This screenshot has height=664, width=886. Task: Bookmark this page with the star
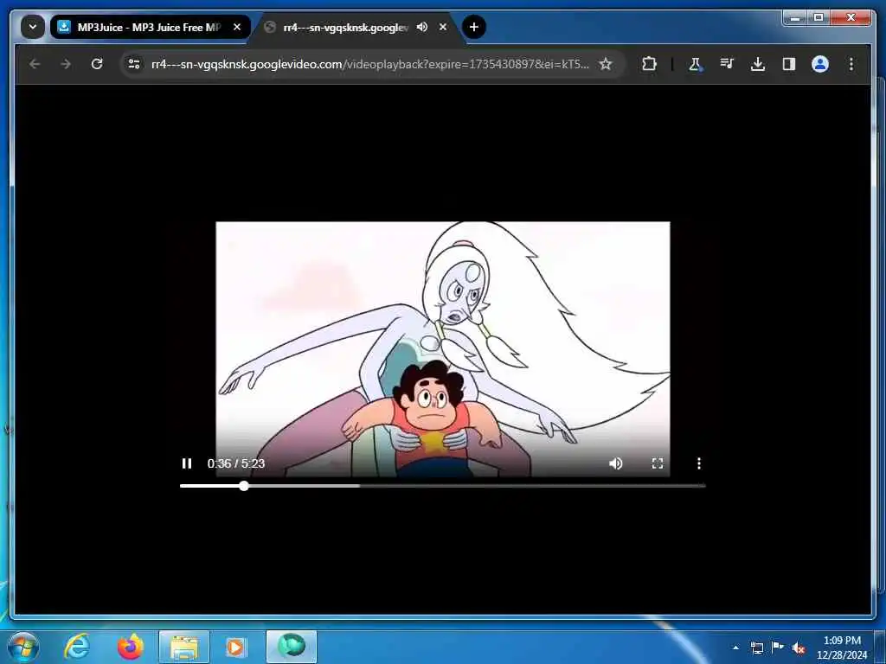point(606,64)
